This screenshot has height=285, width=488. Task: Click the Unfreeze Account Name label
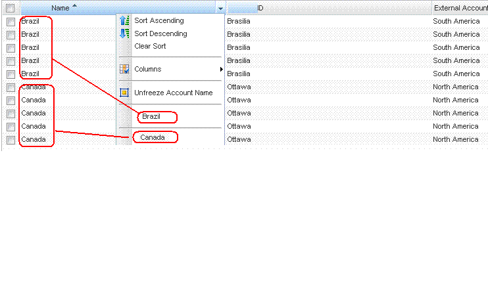(173, 93)
